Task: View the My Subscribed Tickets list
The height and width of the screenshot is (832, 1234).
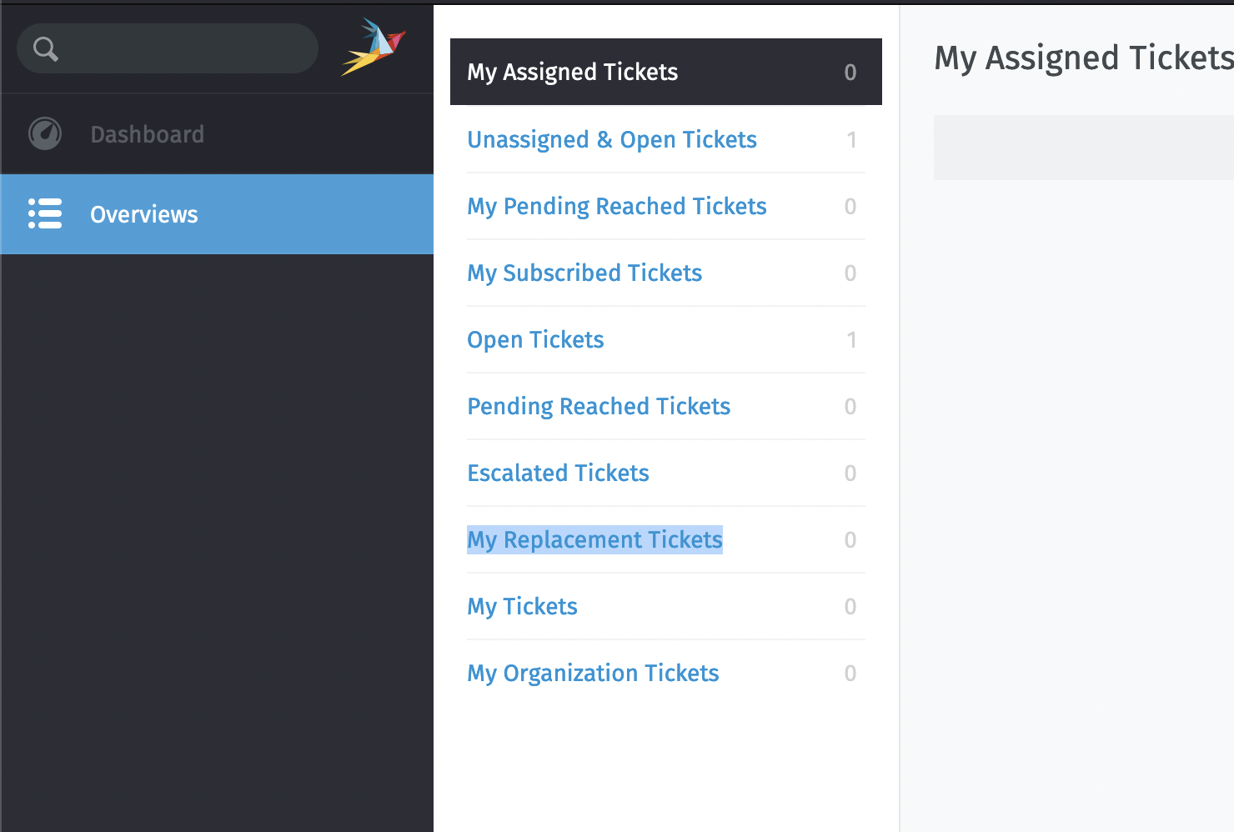Action: (584, 273)
